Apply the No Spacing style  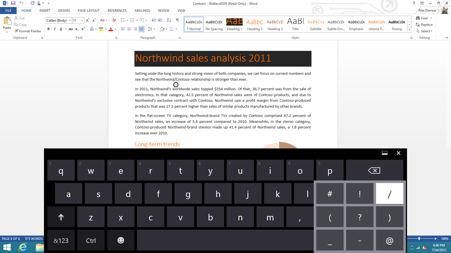point(214,24)
